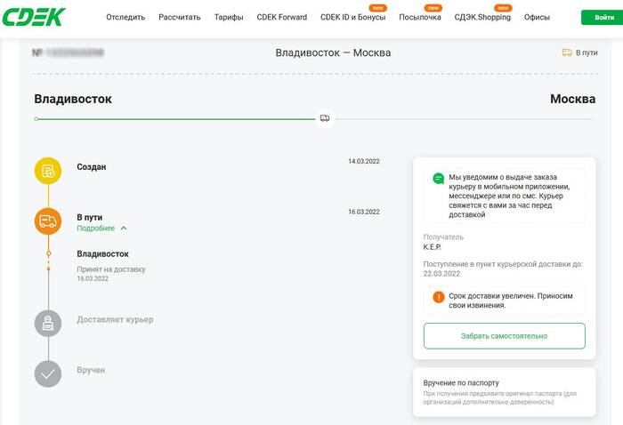Click the truck icon on progress bar
This screenshot has height=425, width=623.
[x=325, y=118]
